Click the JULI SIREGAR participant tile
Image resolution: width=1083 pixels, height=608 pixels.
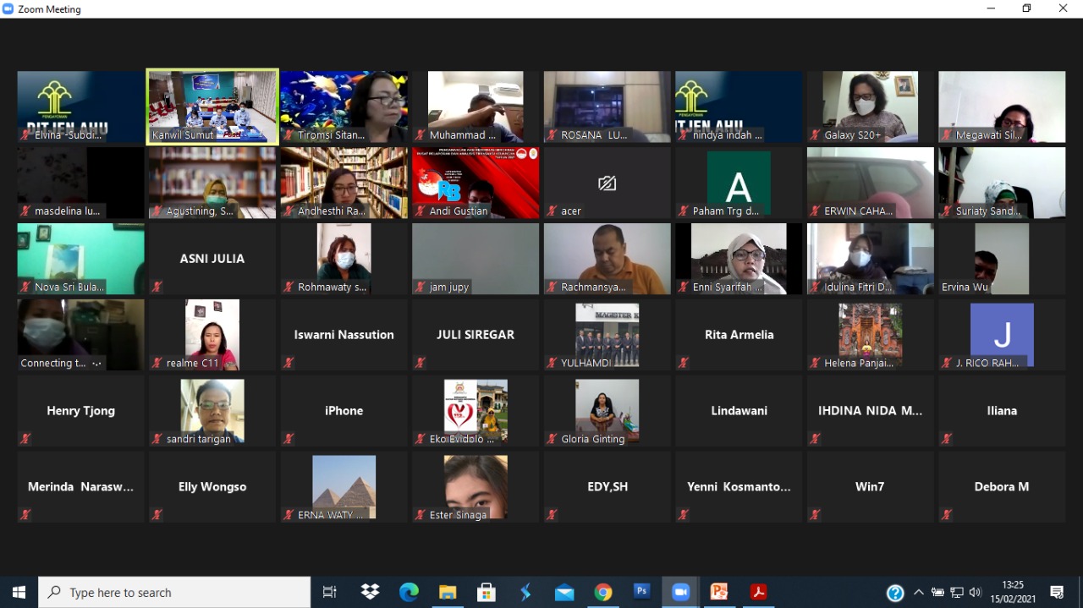(476, 335)
